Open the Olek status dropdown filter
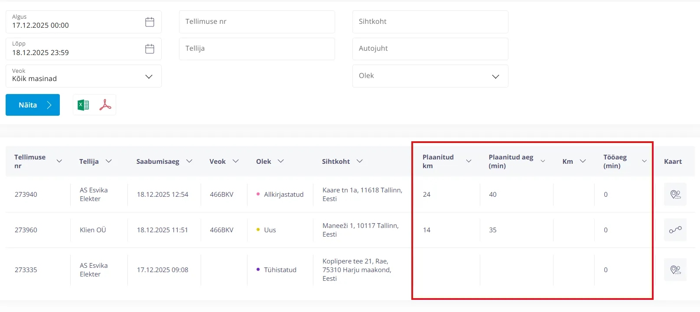700x312 pixels. (x=495, y=77)
